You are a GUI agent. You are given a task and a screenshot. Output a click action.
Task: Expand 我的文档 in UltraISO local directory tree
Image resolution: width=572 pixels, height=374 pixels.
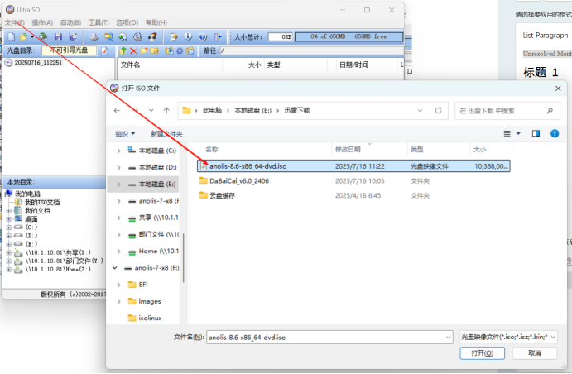pos(9,211)
